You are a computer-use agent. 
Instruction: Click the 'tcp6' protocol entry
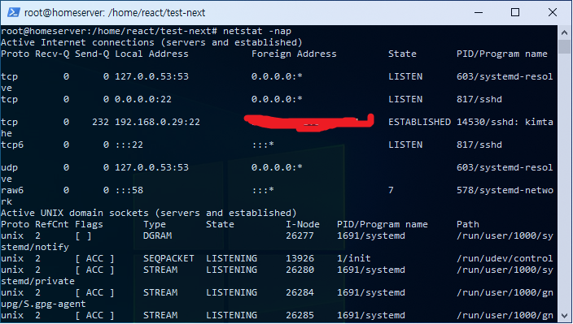coord(12,145)
